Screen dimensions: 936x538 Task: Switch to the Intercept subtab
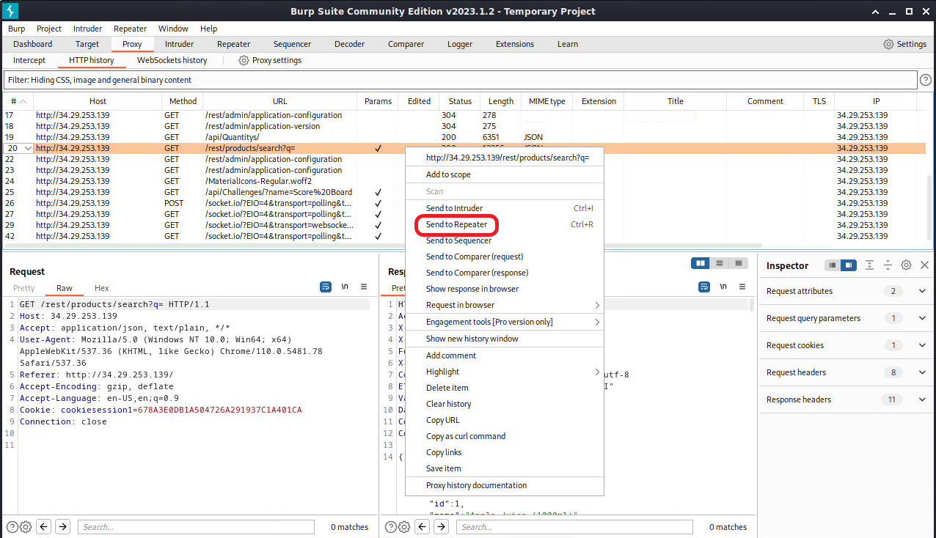point(29,60)
